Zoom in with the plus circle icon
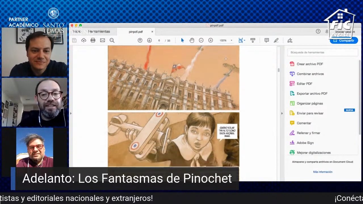 click(x=211, y=40)
